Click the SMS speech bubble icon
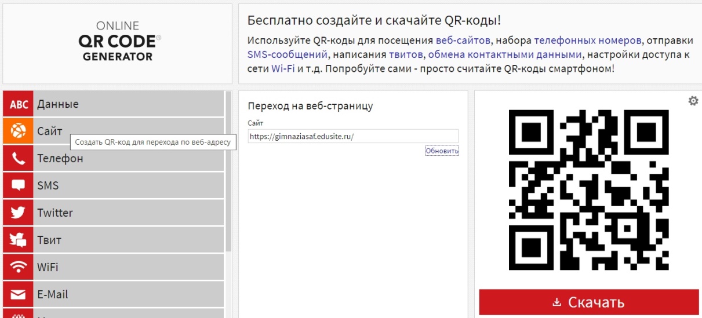 19,186
